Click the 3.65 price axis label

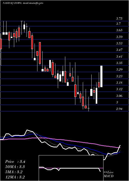click(x=119, y=30)
